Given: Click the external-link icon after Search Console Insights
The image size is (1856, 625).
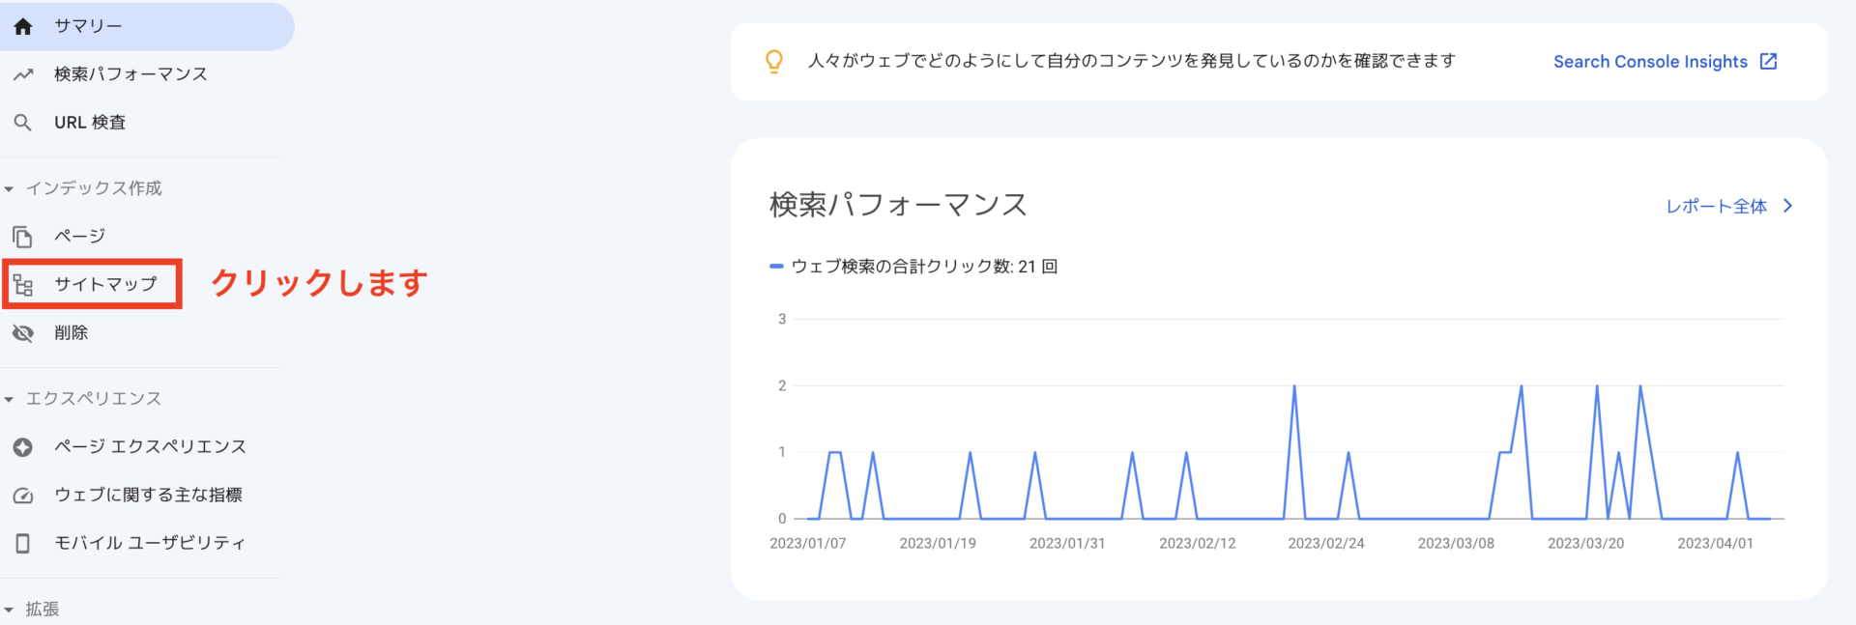Looking at the screenshot, I should coord(1769,62).
